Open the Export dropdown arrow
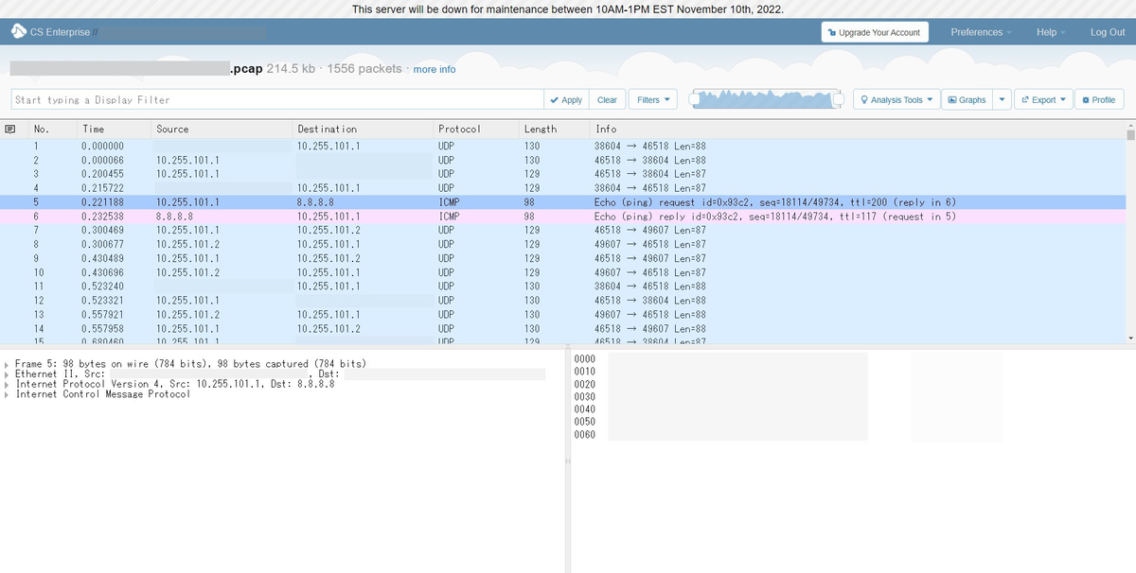Image resolution: width=1136 pixels, height=573 pixels. tap(1064, 99)
